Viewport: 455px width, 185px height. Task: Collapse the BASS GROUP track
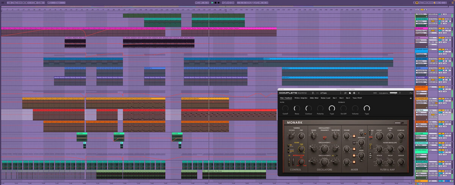pos(416,87)
